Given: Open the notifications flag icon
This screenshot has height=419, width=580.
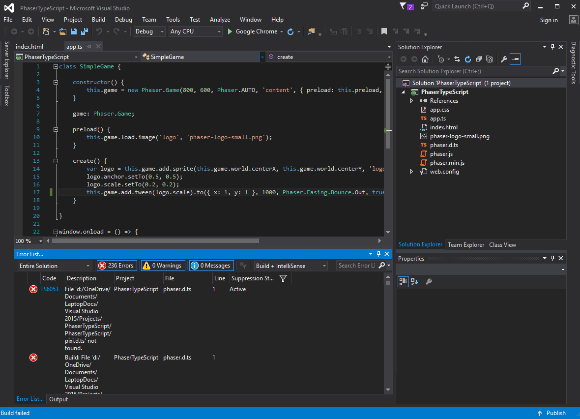Looking at the screenshot, I should click(403, 6).
